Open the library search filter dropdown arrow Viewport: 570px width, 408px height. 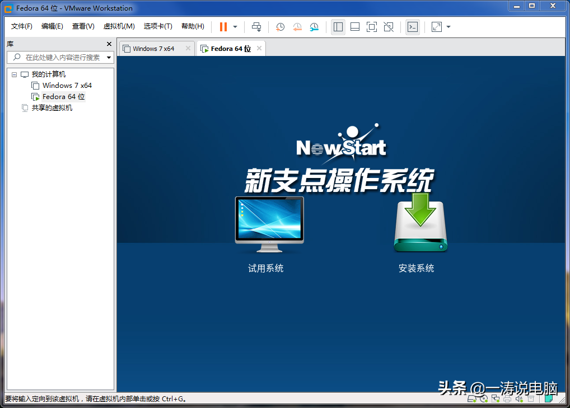(109, 58)
